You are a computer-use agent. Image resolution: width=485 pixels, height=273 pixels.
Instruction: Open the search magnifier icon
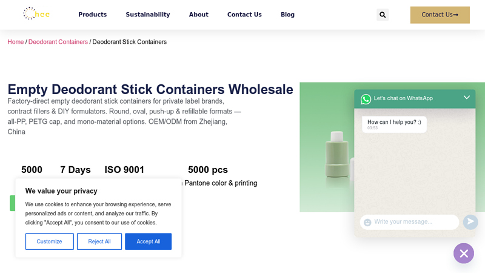pyautogui.click(x=383, y=15)
